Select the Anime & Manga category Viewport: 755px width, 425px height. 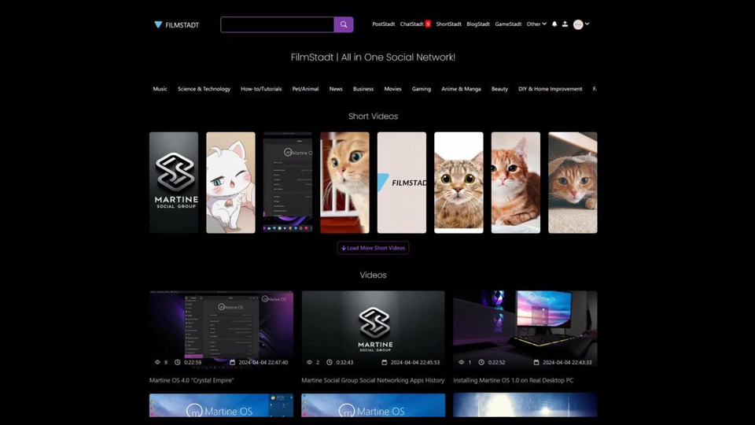(x=461, y=89)
